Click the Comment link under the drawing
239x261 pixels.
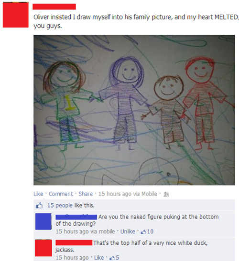(61, 194)
